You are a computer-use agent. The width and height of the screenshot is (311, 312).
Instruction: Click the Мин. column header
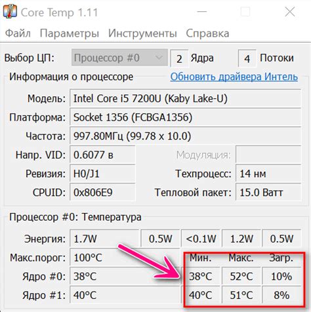[201, 258]
